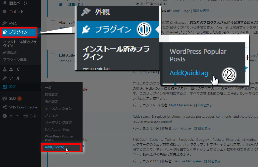Click 詳細を表示 next to John Godley

tap(203, 128)
